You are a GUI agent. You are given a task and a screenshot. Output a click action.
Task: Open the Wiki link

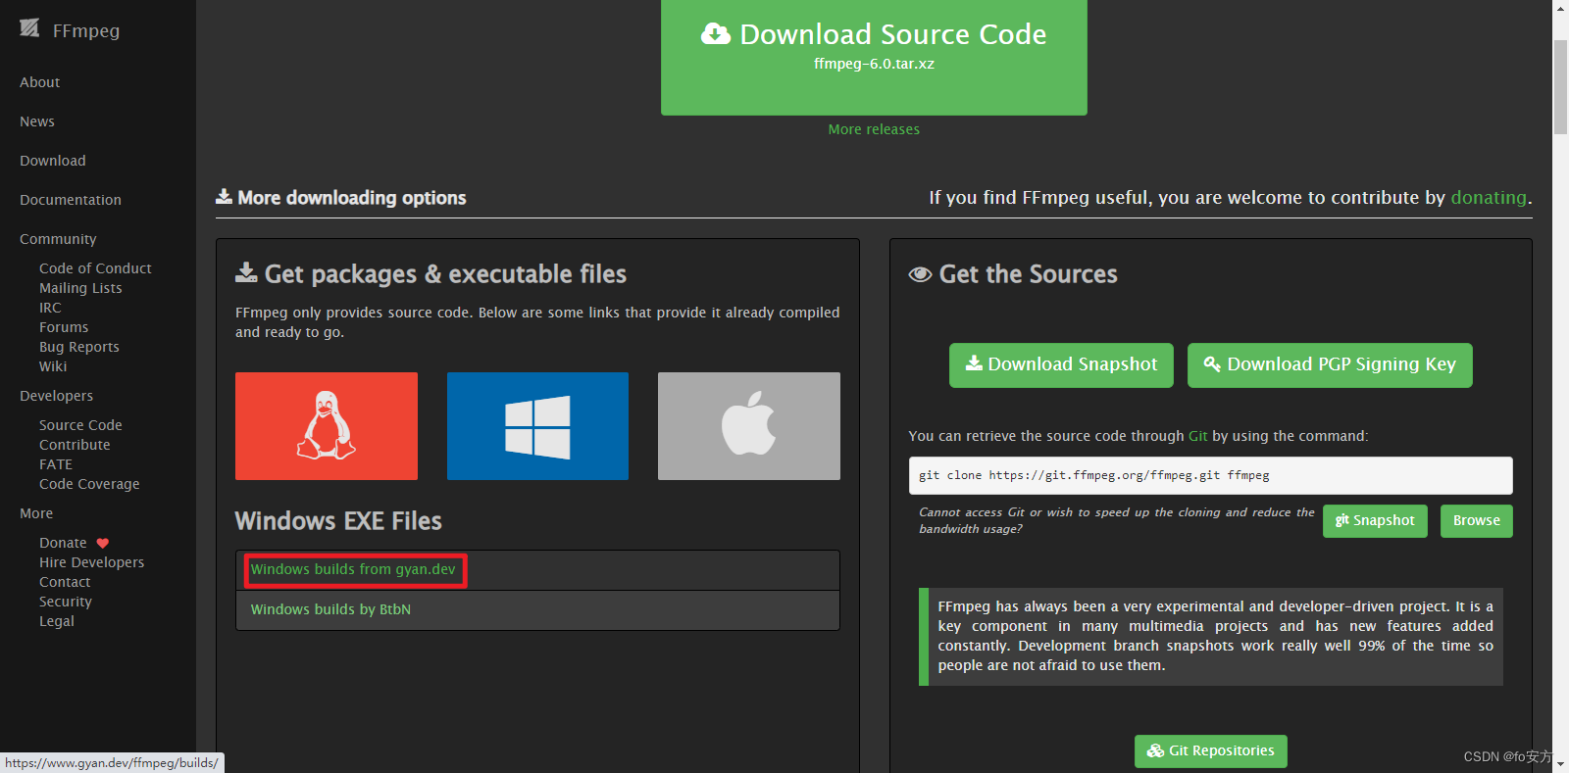(53, 366)
